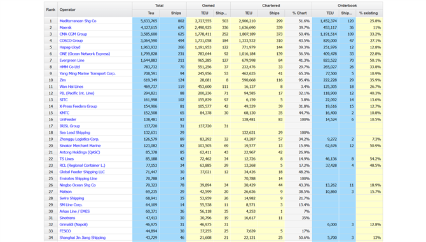426x242 pixels.
Task: Select the Total group header
Action: pyautogui.click(x=159, y=6)
